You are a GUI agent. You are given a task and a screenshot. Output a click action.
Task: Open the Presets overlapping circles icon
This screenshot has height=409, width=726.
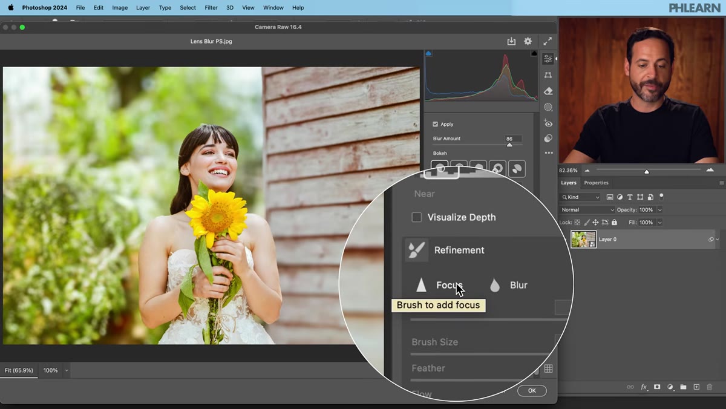tap(548, 138)
